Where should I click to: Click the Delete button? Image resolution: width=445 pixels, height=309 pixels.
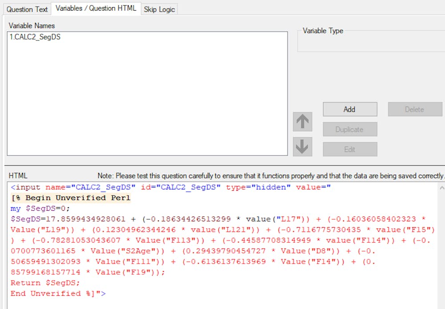point(415,109)
